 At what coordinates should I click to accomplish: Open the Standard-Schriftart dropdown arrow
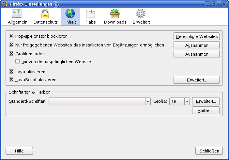pyautogui.click(x=148, y=101)
